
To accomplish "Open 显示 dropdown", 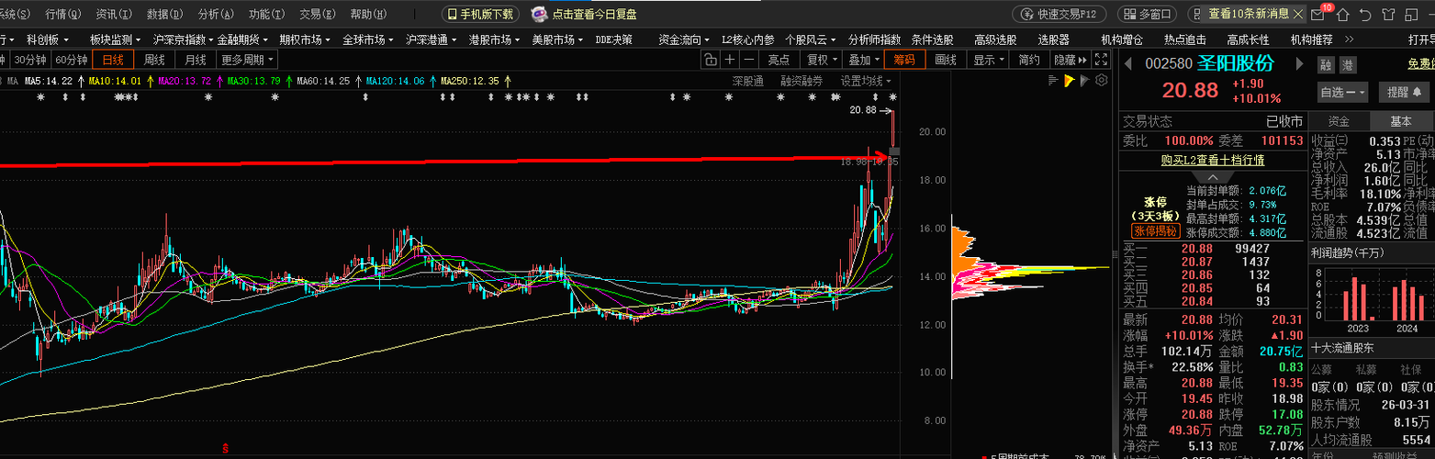I will pyautogui.click(x=989, y=60).
